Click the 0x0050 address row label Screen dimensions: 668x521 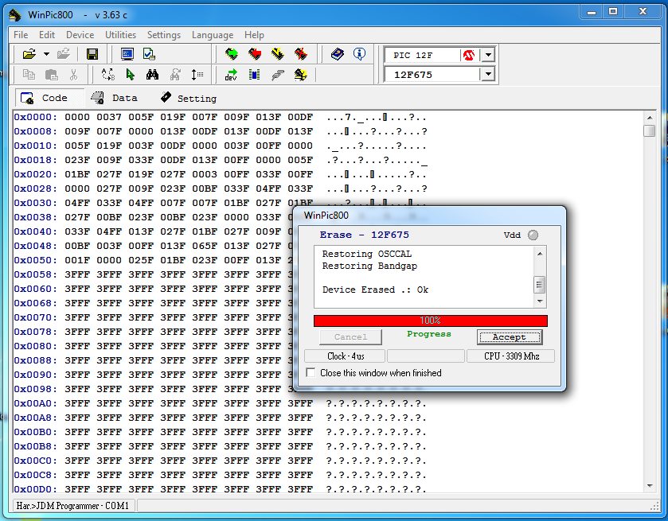coord(35,260)
